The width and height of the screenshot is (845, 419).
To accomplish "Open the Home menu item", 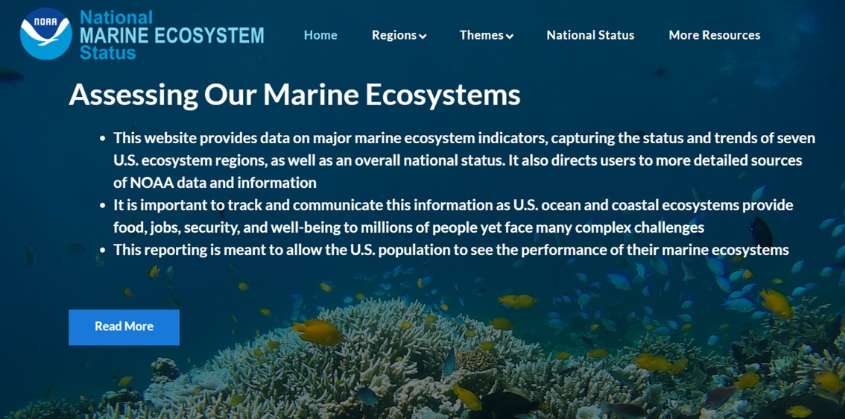I will pos(320,35).
